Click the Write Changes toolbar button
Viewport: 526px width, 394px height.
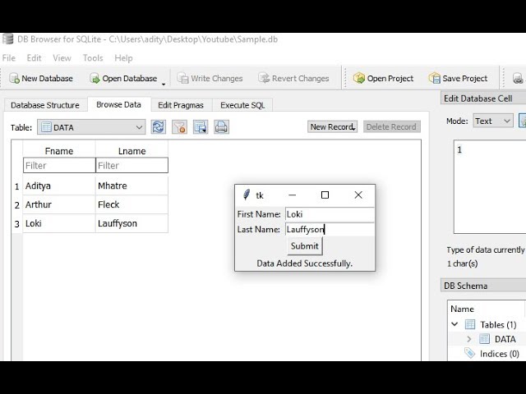[x=210, y=79]
